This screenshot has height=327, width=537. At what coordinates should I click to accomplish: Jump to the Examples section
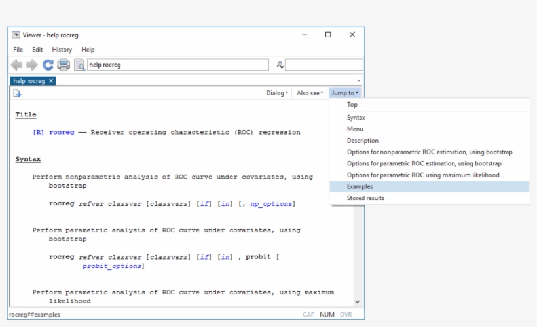pyautogui.click(x=430, y=186)
